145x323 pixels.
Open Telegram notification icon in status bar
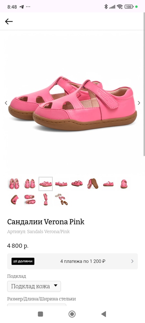(x=22, y=6)
